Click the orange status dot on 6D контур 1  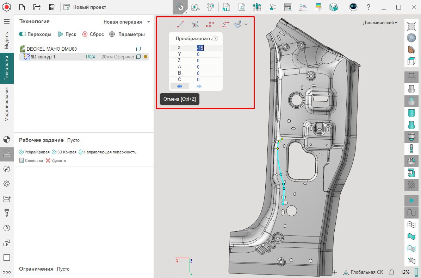(146, 57)
